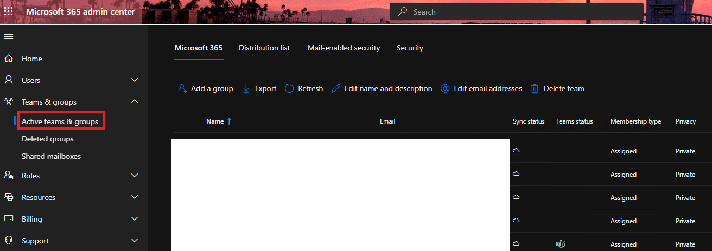Click Edit name and description
712x251 pixels.
point(382,88)
